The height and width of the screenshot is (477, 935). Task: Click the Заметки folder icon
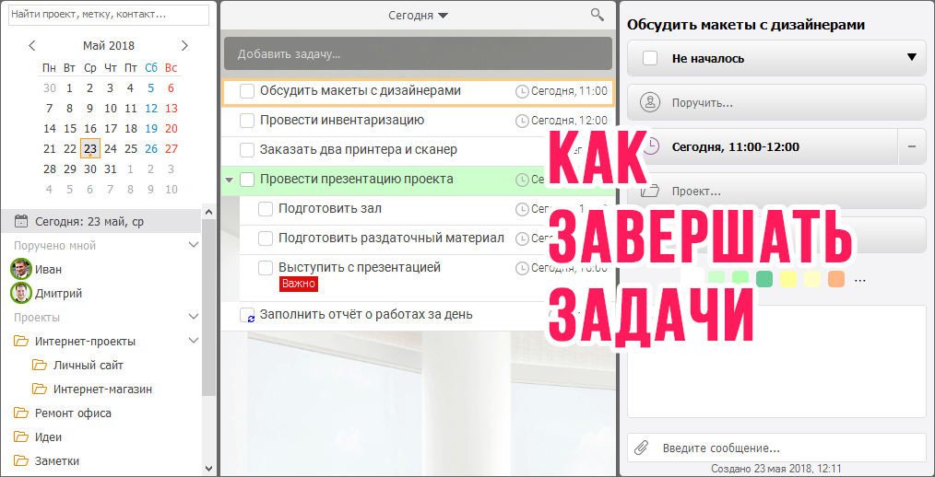pyautogui.click(x=21, y=460)
